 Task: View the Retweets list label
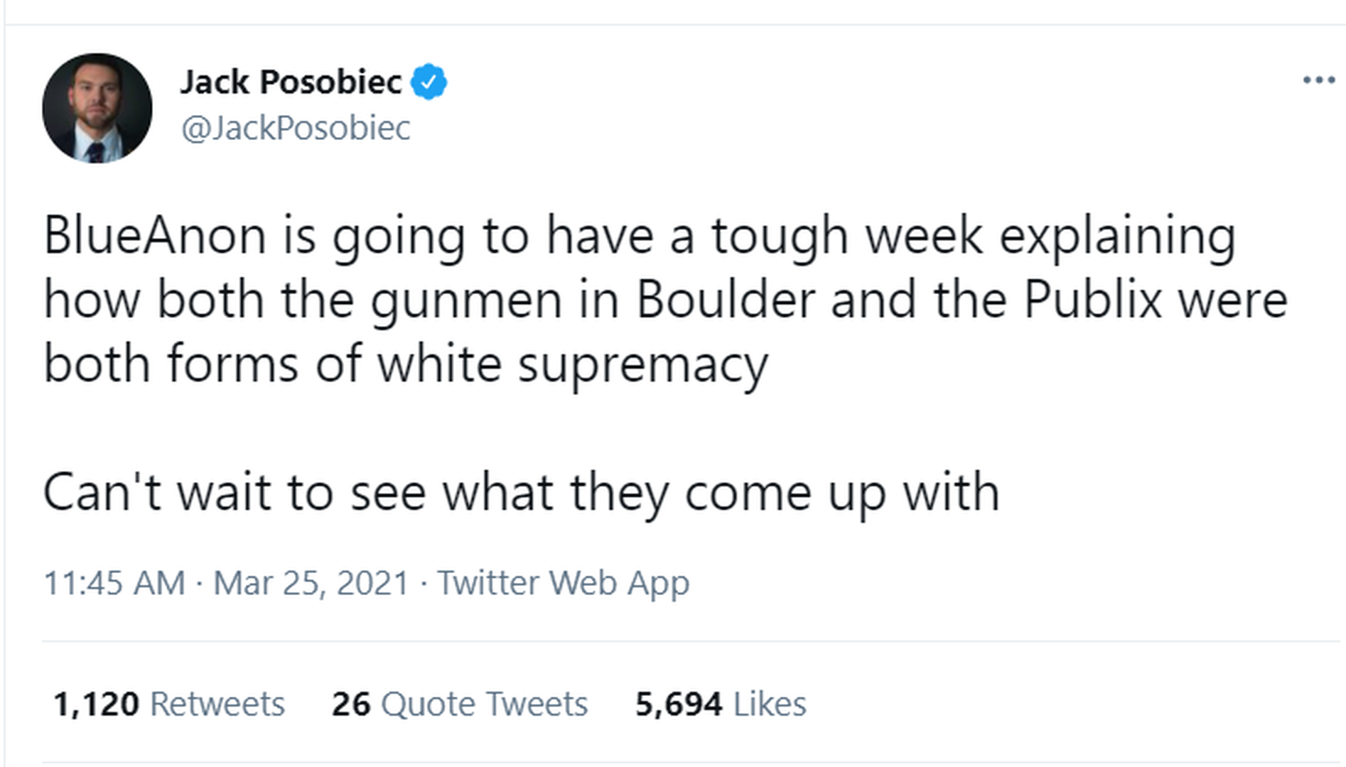pyautogui.click(x=217, y=704)
